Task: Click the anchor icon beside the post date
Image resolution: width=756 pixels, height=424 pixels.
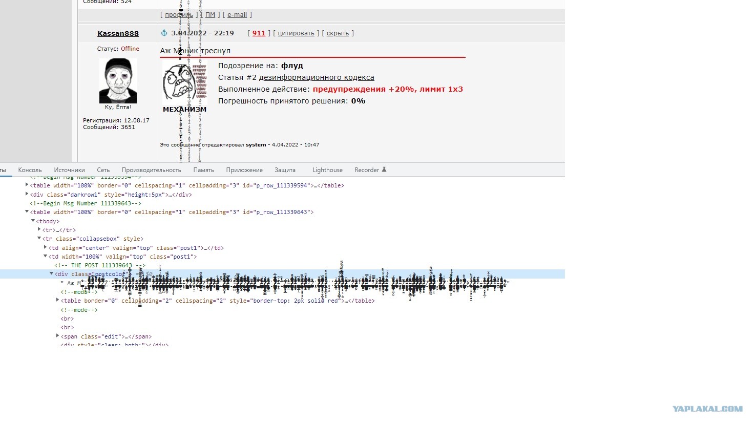Action: pyautogui.click(x=164, y=33)
